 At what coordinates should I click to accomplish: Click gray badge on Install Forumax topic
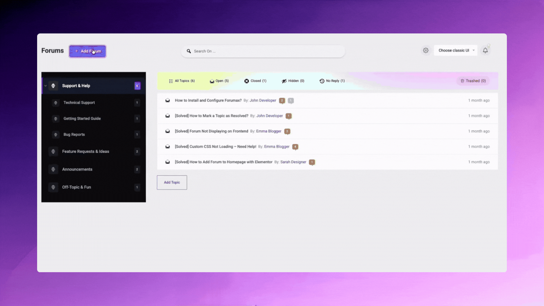(x=291, y=101)
